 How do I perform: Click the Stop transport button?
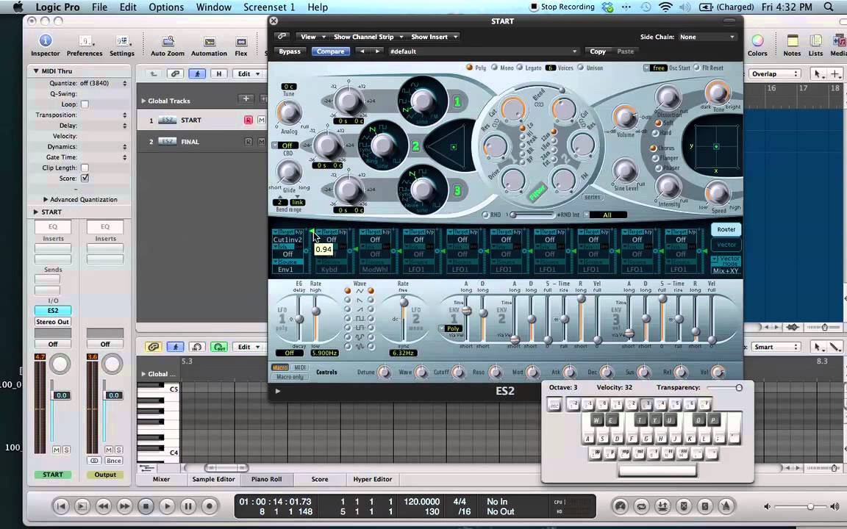(x=146, y=505)
